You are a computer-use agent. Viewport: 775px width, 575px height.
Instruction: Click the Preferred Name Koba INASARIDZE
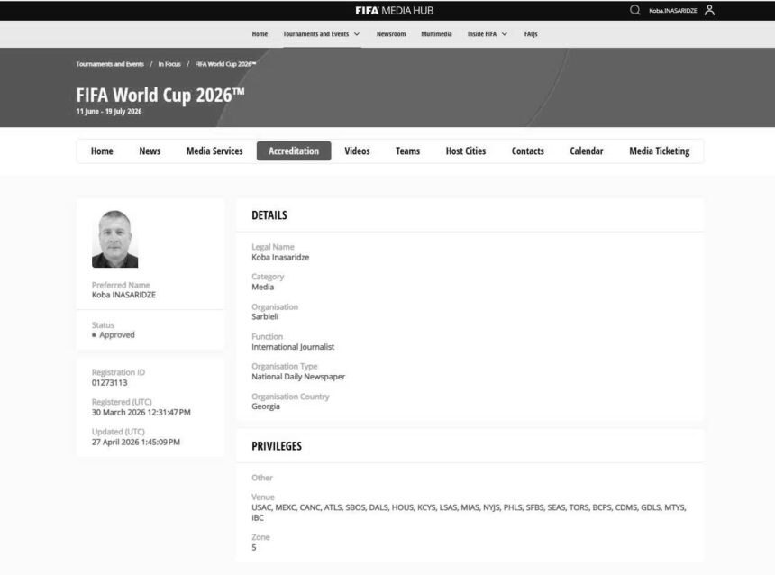(x=123, y=295)
